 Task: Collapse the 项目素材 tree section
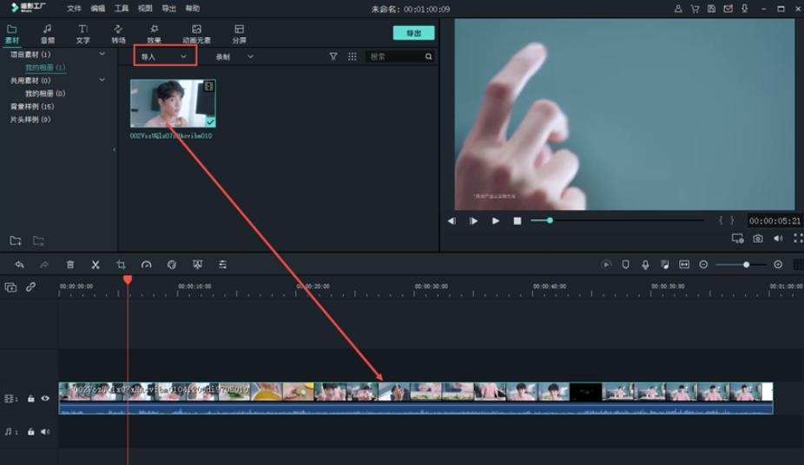[102, 55]
